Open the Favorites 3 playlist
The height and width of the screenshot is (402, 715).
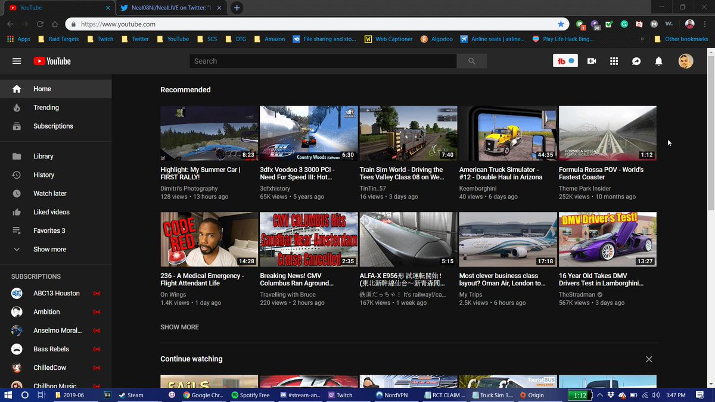pos(55,230)
